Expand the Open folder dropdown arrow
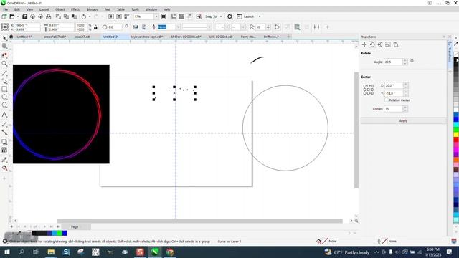The image size is (459, 258). tap(17, 16)
